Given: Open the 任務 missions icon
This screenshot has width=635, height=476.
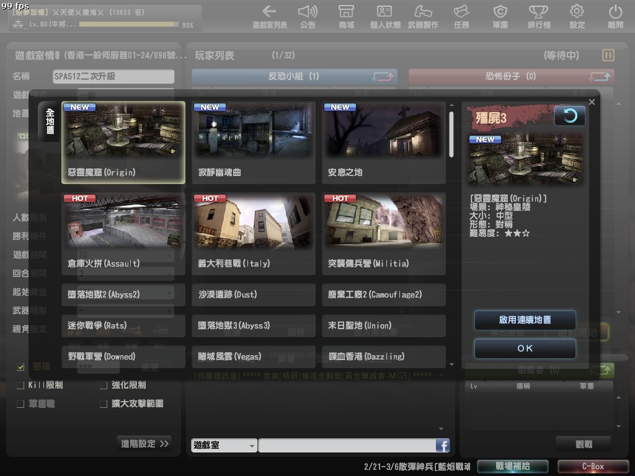Looking at the screenshot, I should tap(461, 17).
